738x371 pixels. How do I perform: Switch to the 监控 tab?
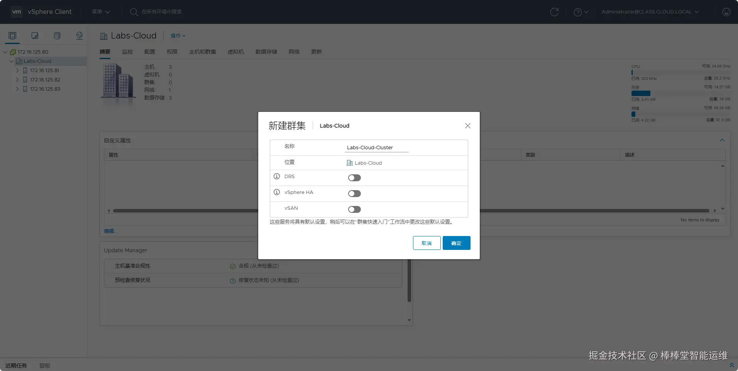127,52
